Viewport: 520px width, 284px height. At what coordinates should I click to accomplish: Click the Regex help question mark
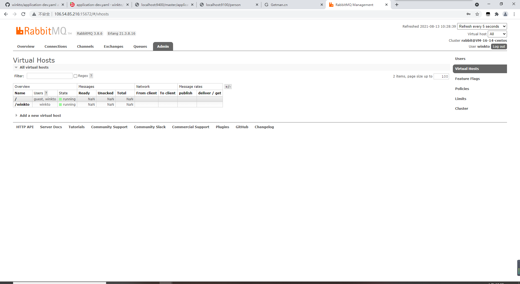tap(91, 76)
